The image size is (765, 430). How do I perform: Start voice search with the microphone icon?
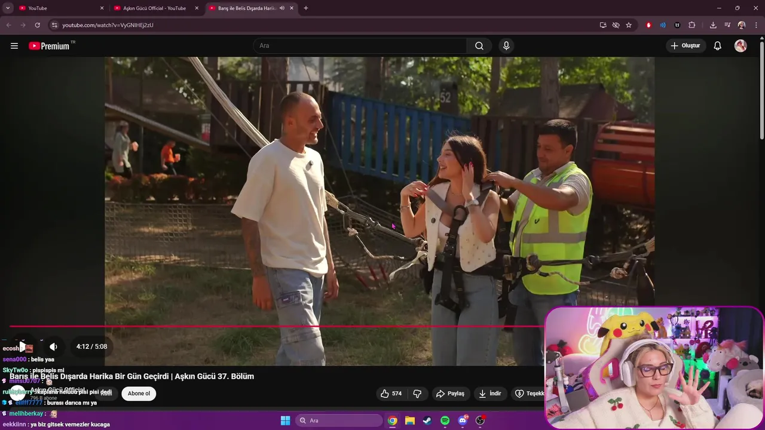[506, 46]
